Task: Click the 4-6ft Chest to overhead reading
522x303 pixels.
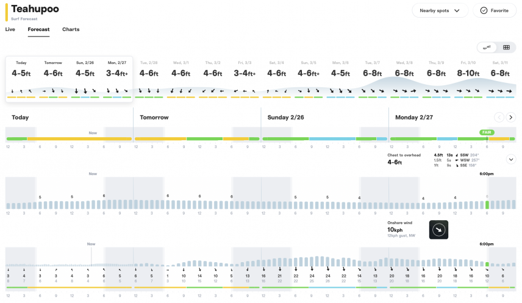Action: (x=395, y=163)
